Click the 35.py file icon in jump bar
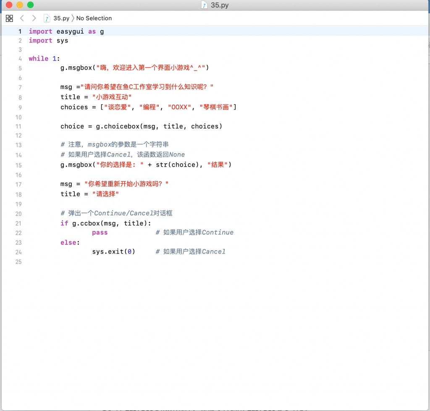The image size is (430, 411). point(47,18)
